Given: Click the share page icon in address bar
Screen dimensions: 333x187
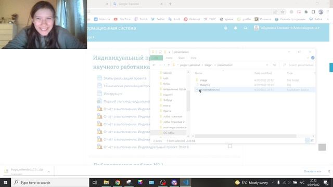Looking at the screenshot, I should [275, 12].
